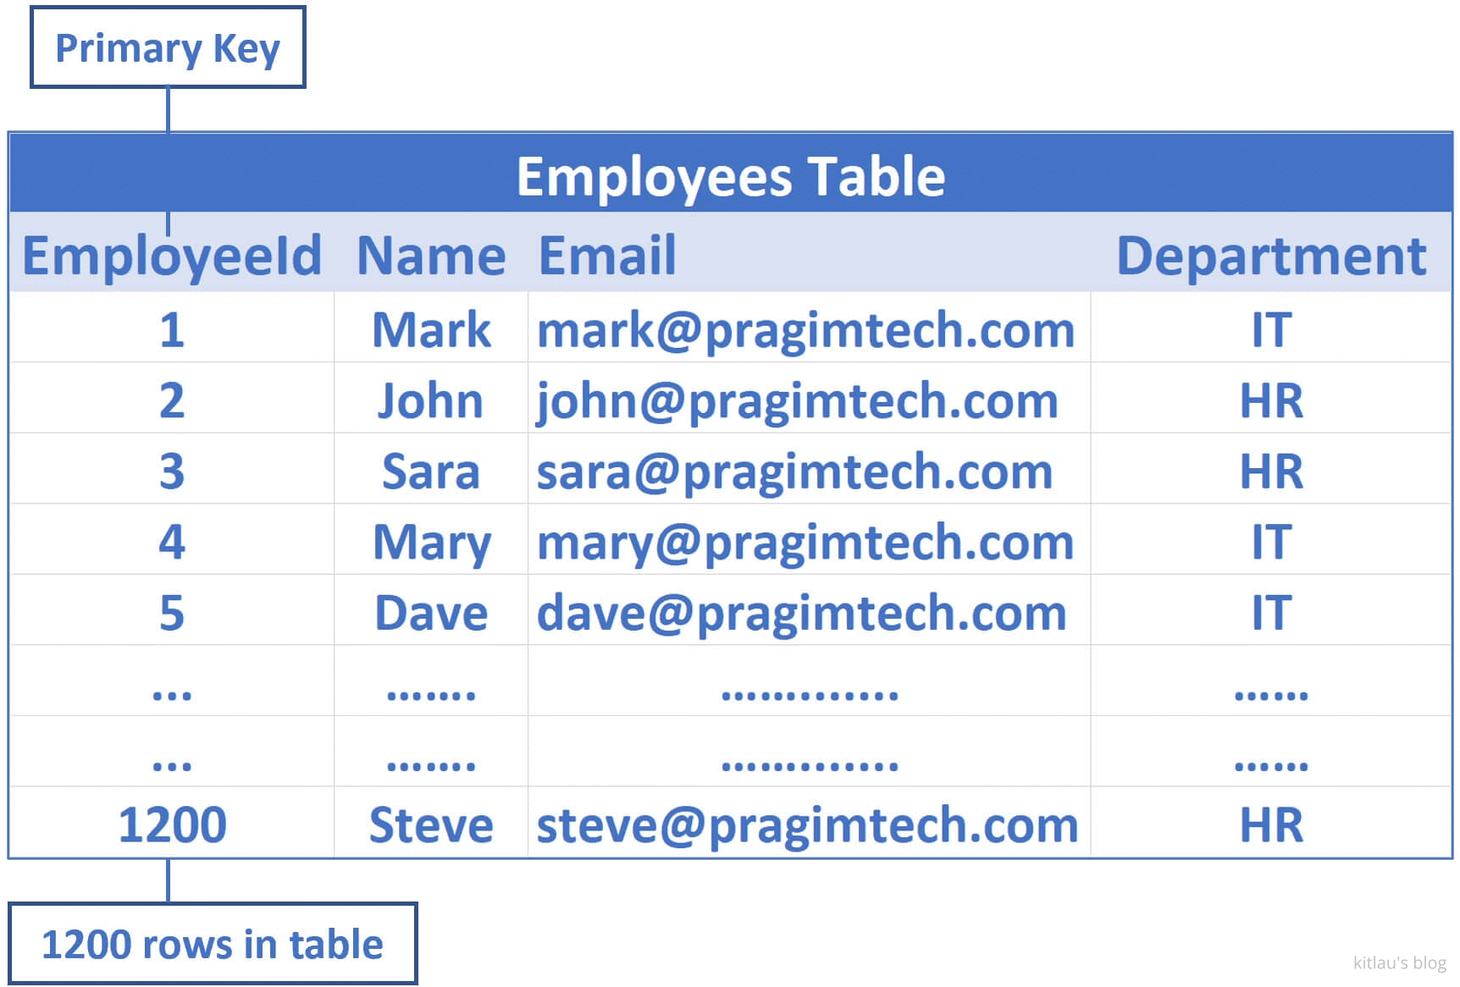This screenshot has width=1460, height=987.
Task: Click the steve@pragimtech.com email cell
Action: click(x=807, y=824)
